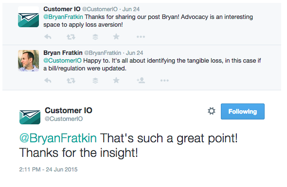Open the gear settings dropdown
The height and width of the screenshot is (187, 287).
(x=212, y=111)
